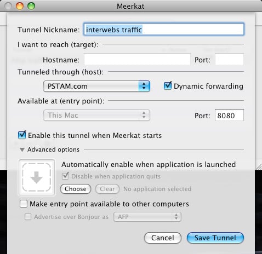
Task: Click the Cancel button
Action: point(163,238)
